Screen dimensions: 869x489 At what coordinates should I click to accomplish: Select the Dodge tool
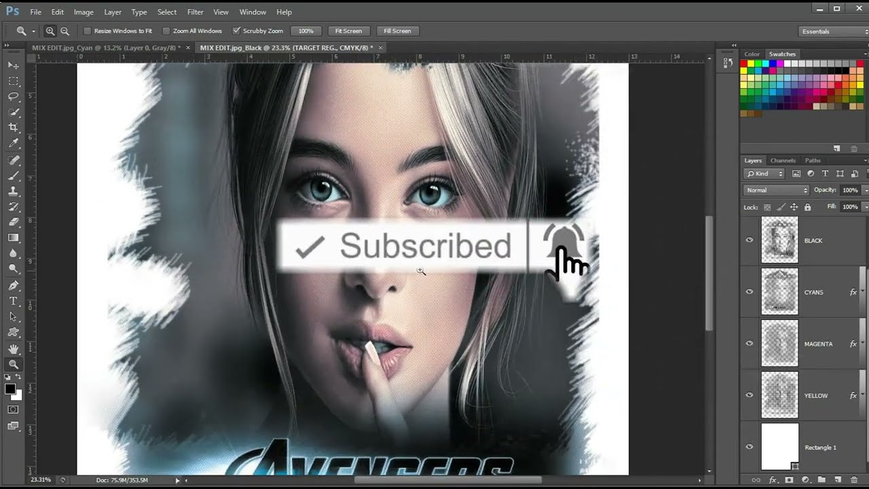13,269
